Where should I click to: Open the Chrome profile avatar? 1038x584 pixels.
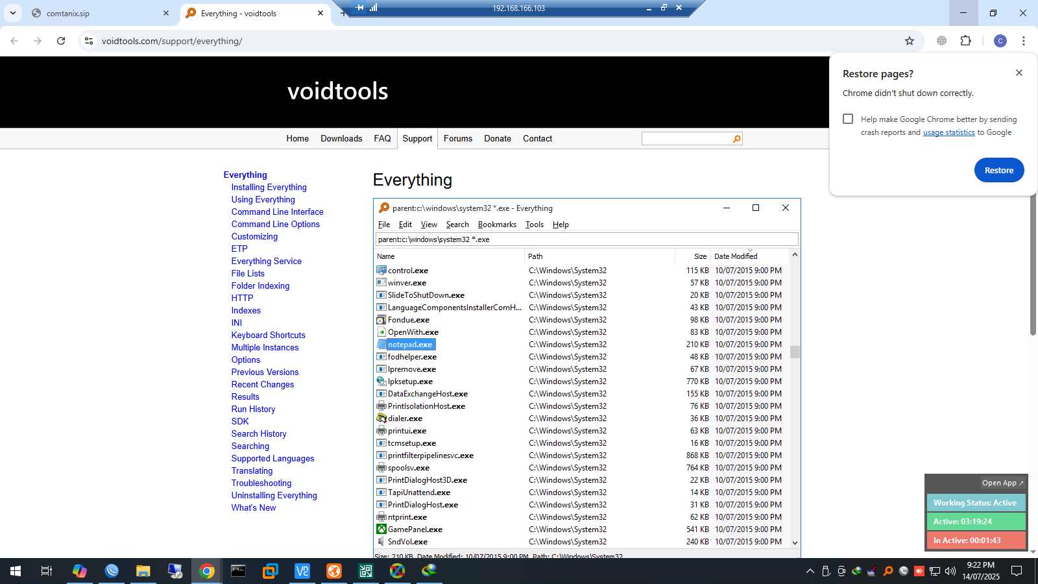pos(1000,41)
